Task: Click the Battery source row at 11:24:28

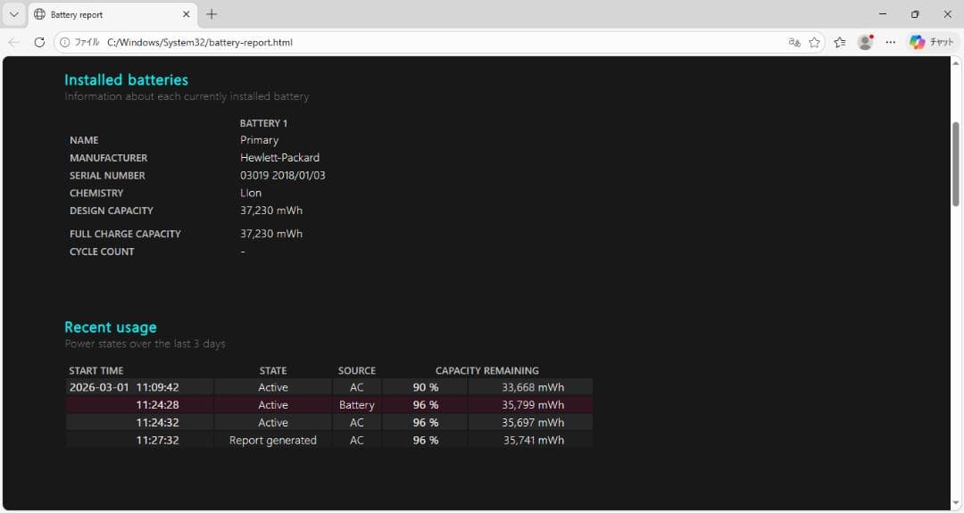Action: point(356,405)
